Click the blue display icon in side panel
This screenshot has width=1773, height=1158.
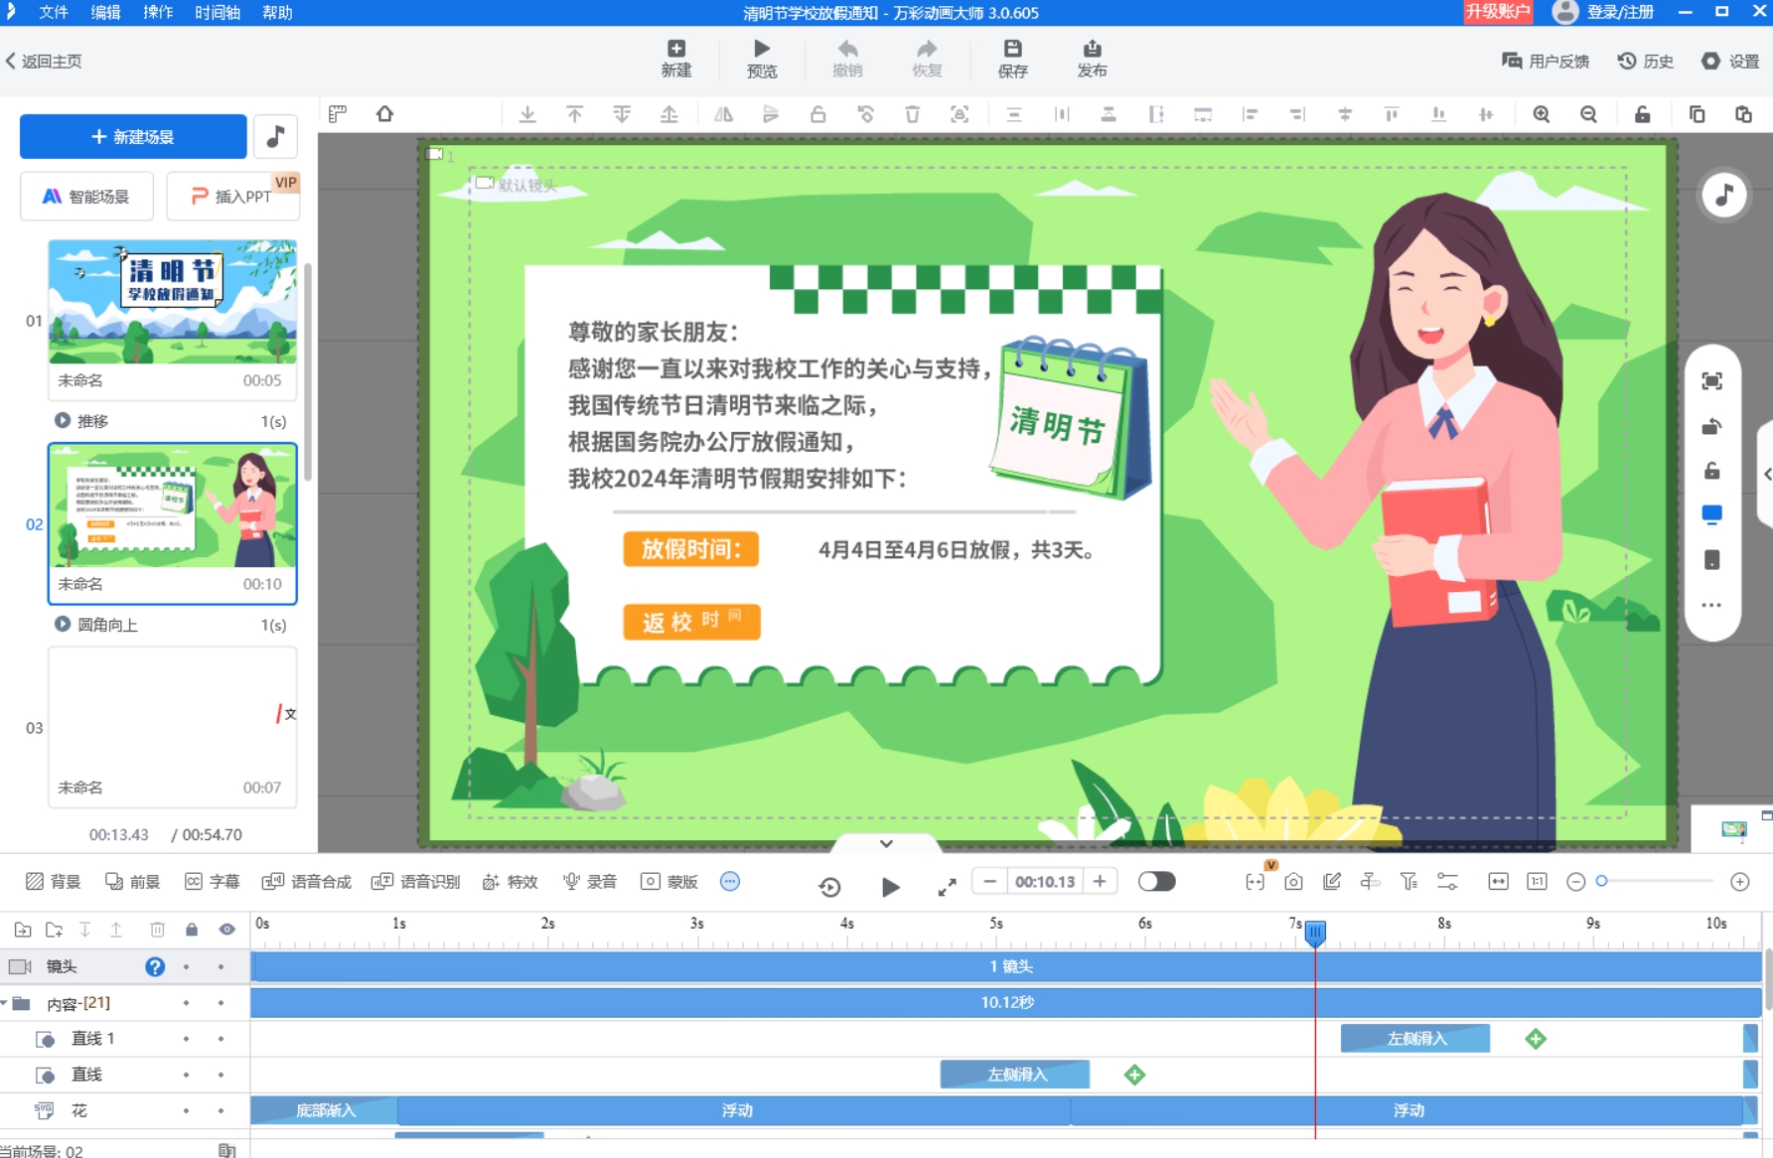click(x=1711, y=514)
